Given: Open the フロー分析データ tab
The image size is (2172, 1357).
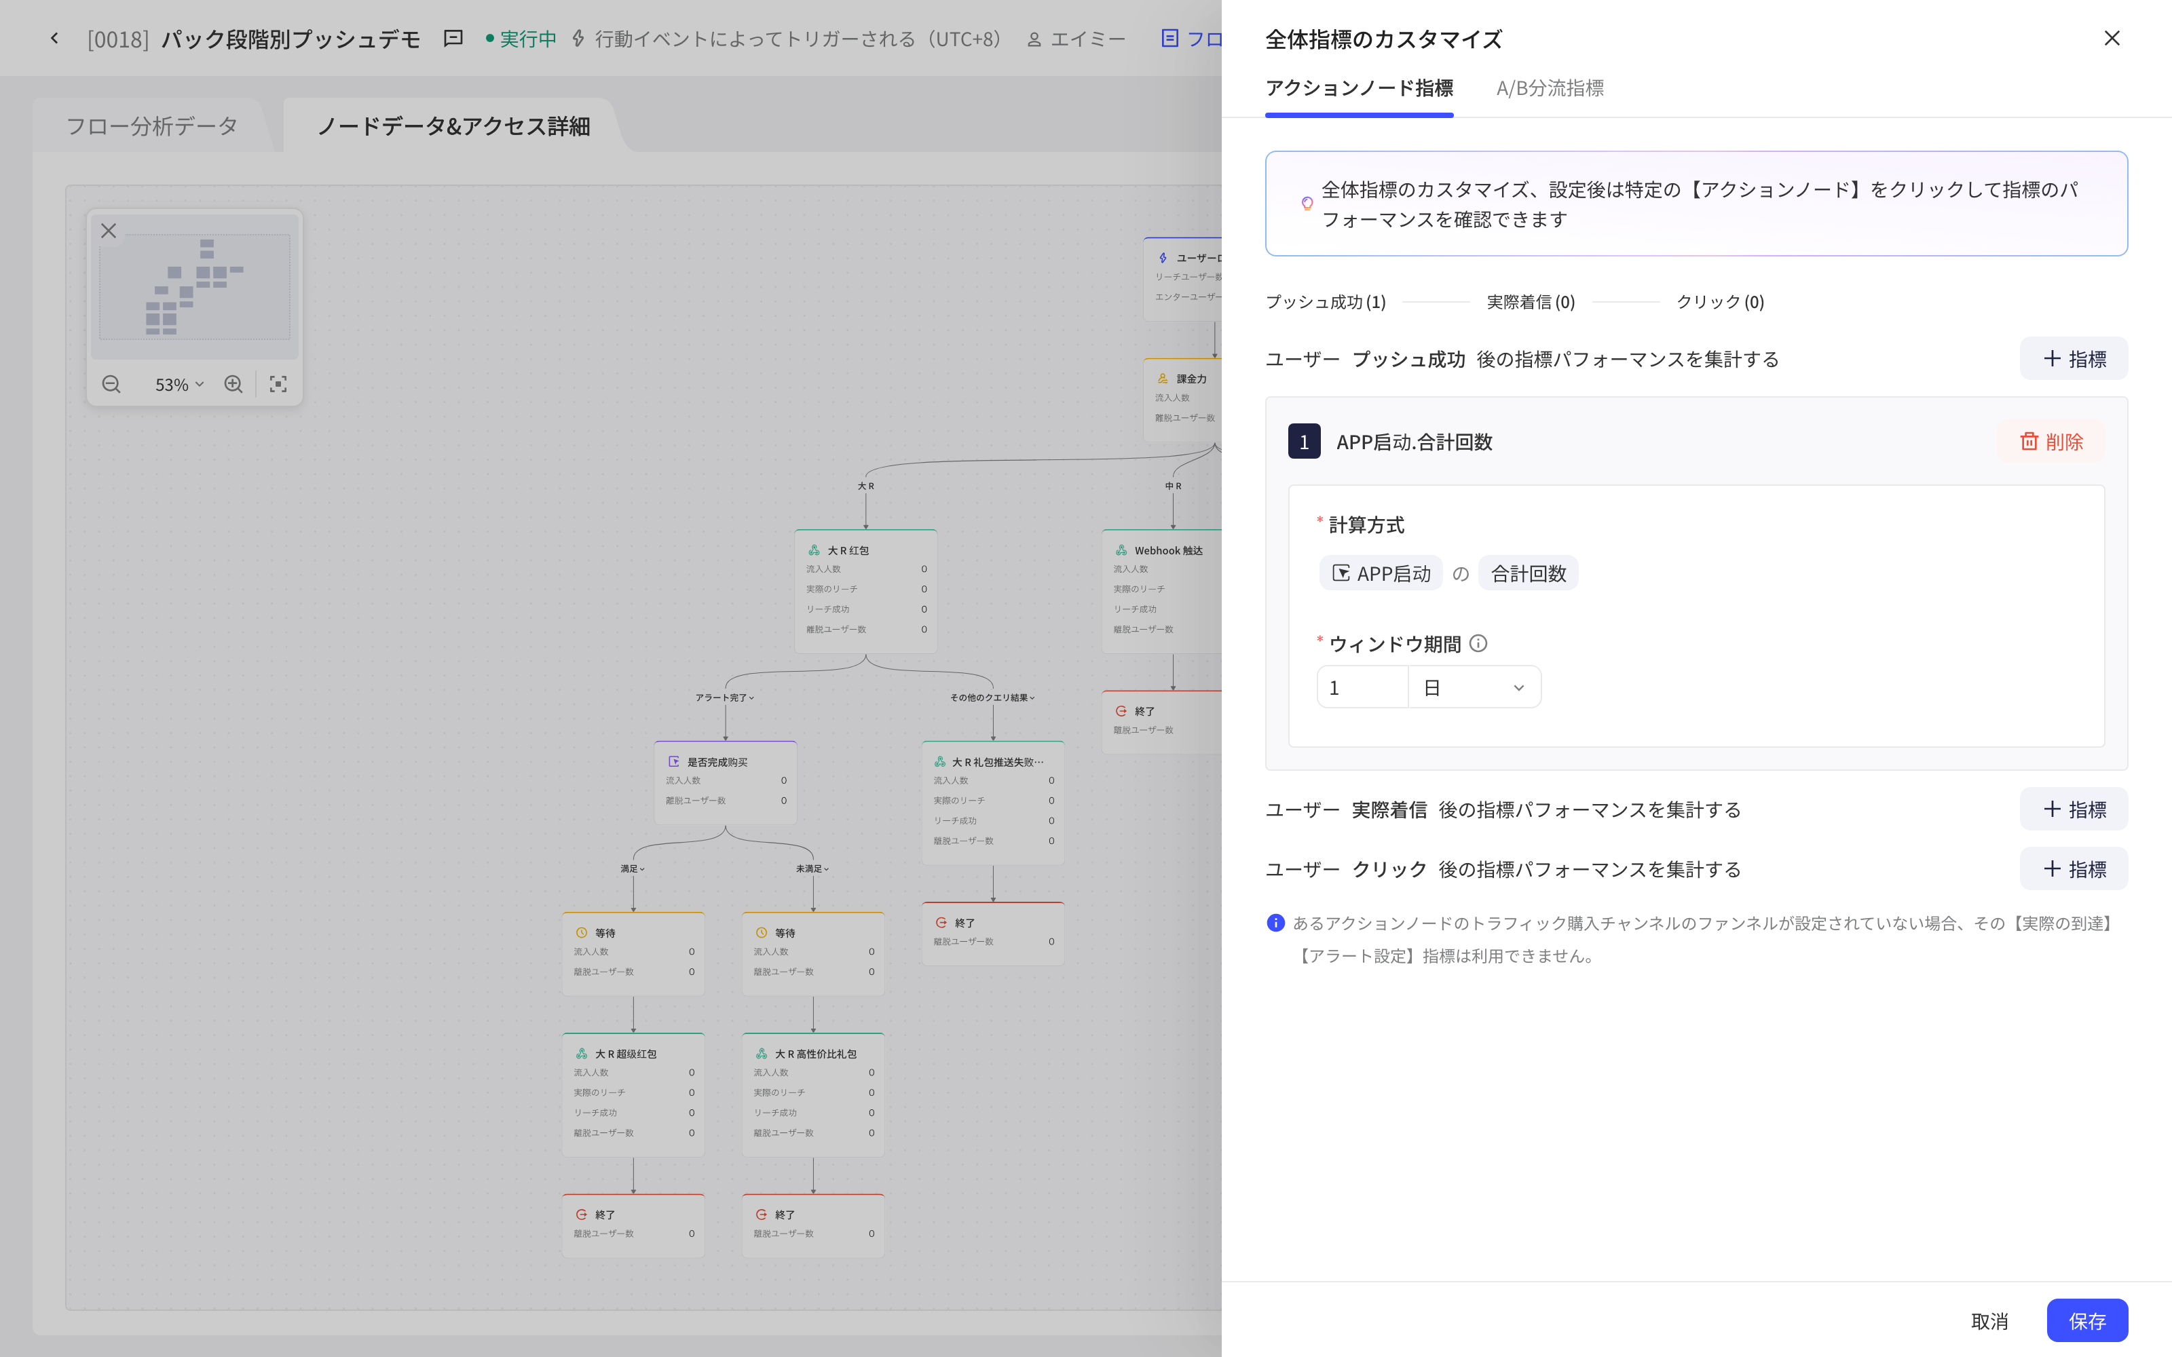Looking at the screenshot, I should tap(151, 126).
